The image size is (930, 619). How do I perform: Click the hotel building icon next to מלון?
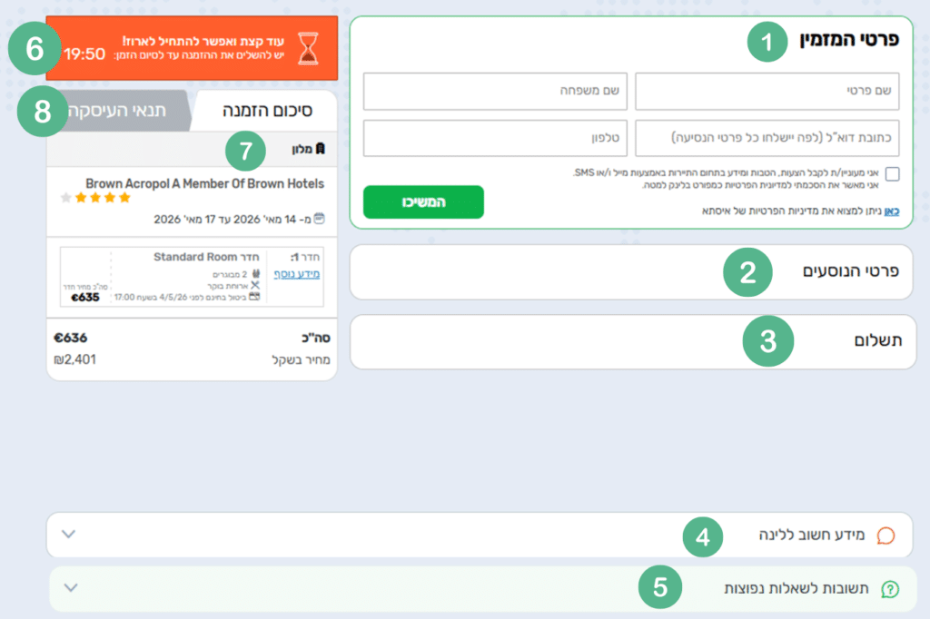(x=320, y=148)
